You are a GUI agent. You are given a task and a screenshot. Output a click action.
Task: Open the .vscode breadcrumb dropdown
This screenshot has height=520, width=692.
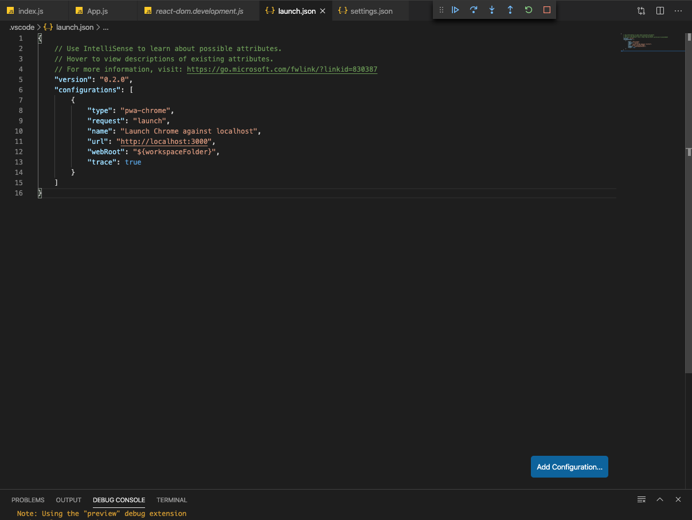pos(21,27)
